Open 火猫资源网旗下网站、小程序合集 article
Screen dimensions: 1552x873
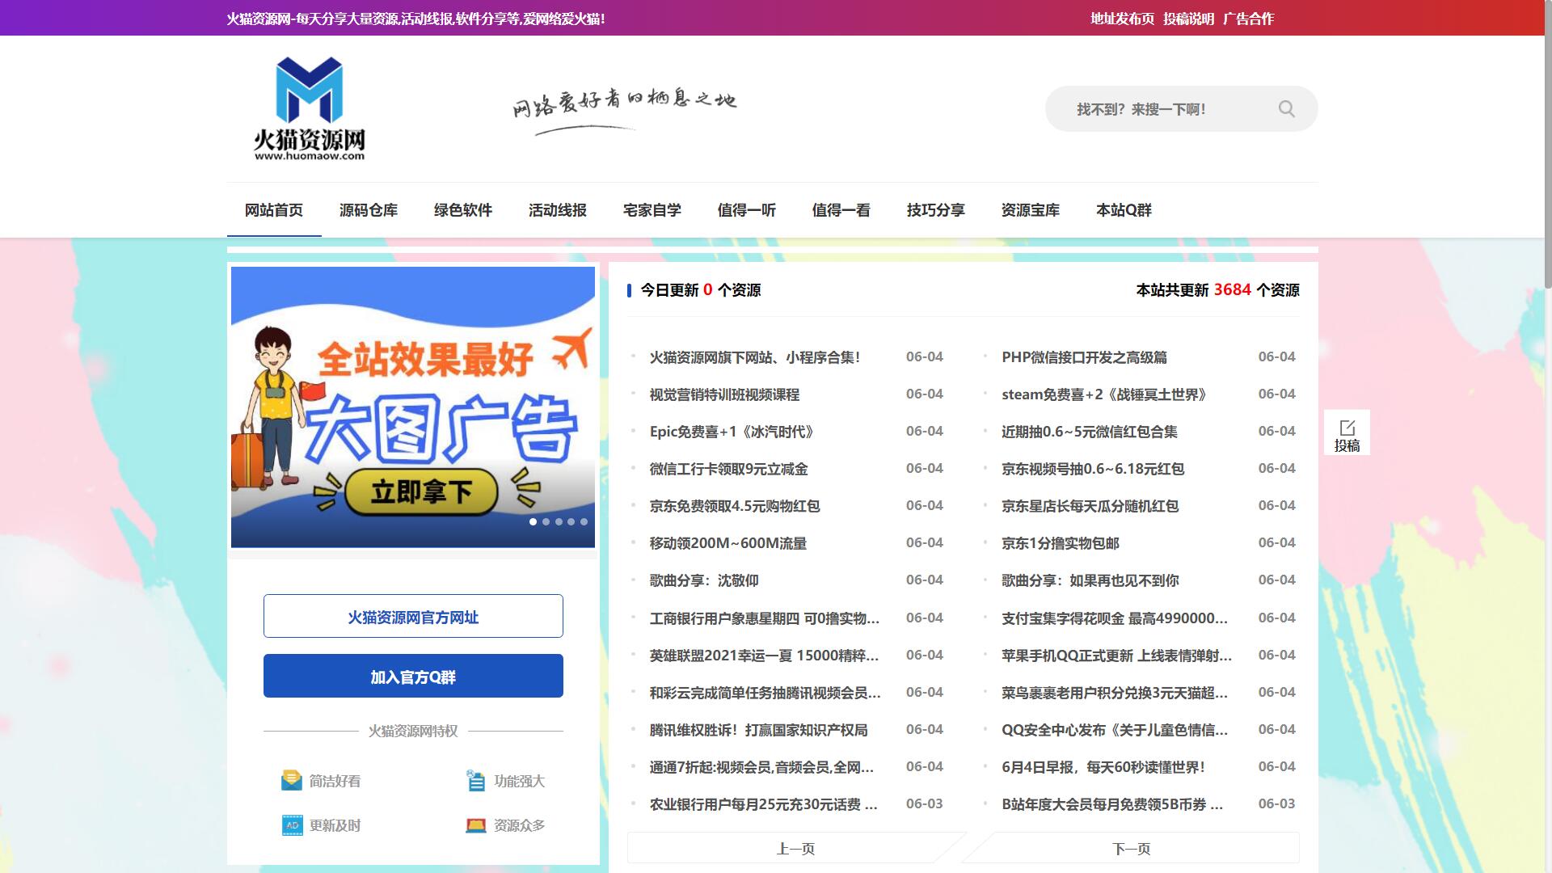755,357
